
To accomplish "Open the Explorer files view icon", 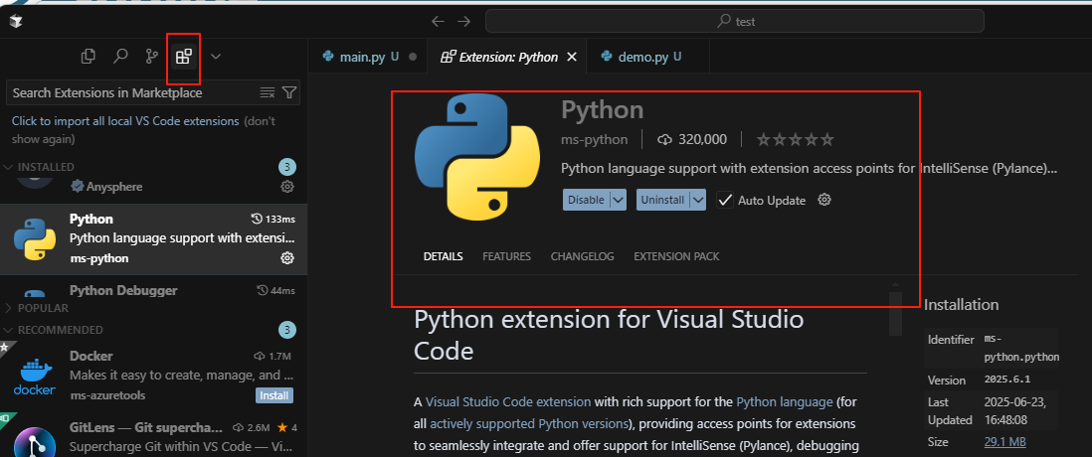I will point(88,57).
